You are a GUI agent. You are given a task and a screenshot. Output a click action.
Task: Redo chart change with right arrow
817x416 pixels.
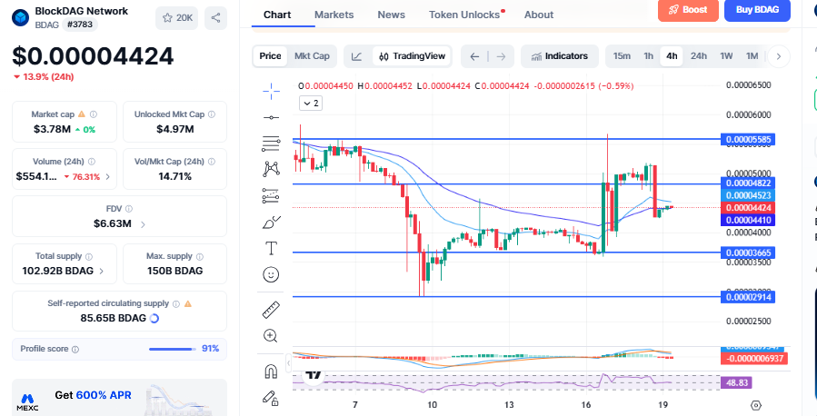pos(501,56)
